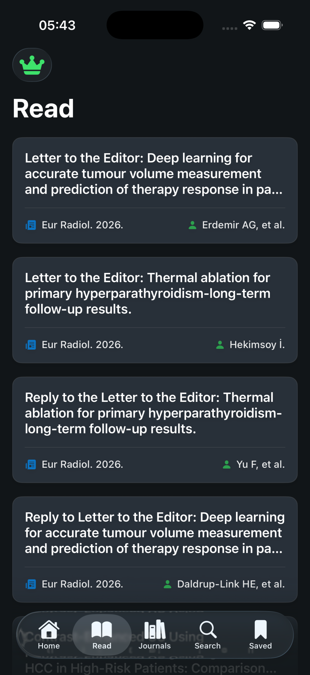
Task: Tap author icon beside Hekimsoy İ.
Action: click(220, 345)
